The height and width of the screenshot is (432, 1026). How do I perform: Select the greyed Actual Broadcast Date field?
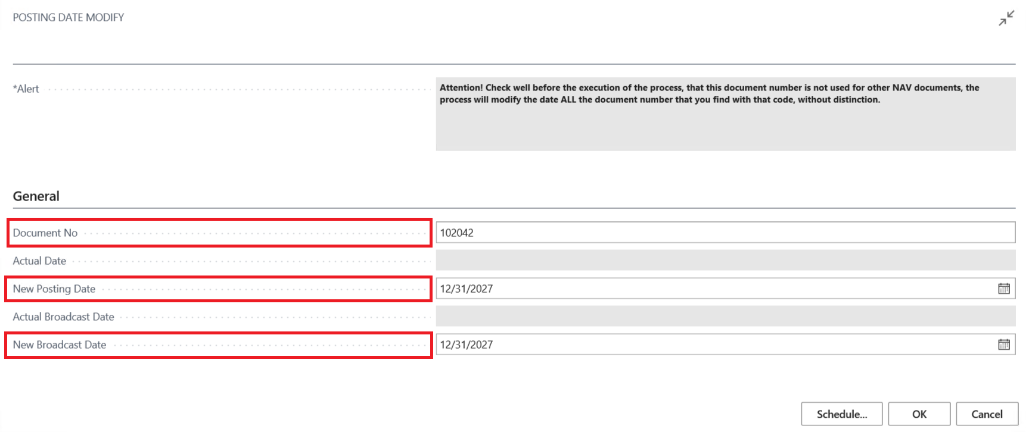click(725, 317)
